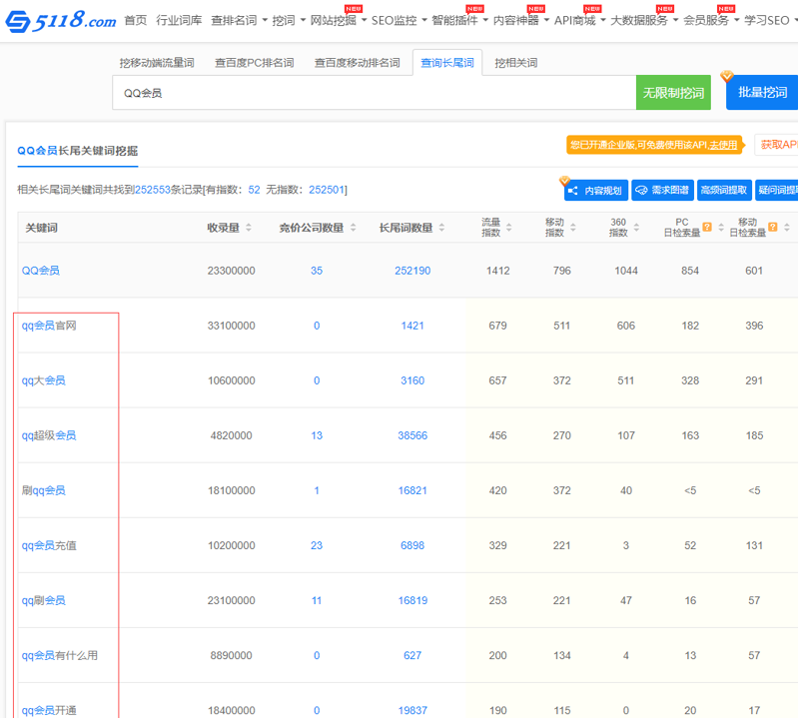Click the 获取API button
The image size is (798, 718).
point(776,145)
